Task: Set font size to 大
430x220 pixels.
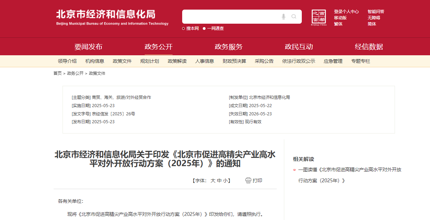Action: (213, 181)
